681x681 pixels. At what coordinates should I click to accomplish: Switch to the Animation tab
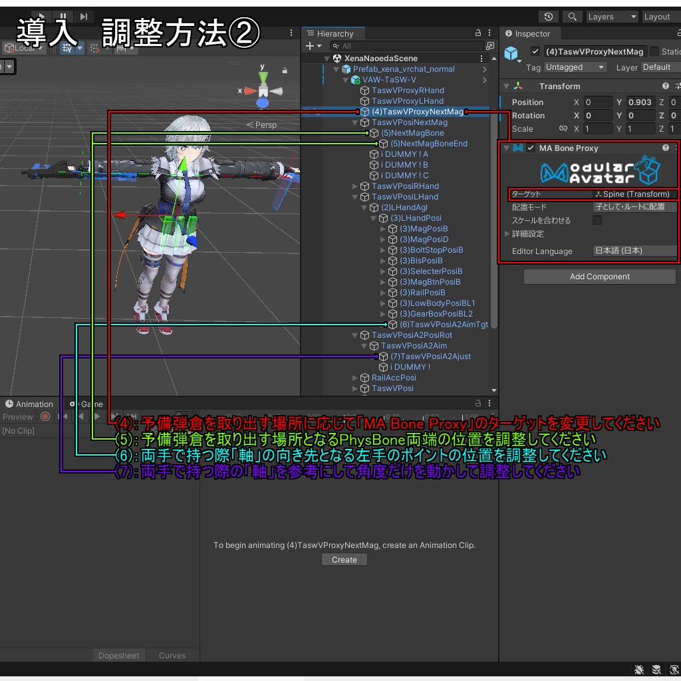(29, 404)
